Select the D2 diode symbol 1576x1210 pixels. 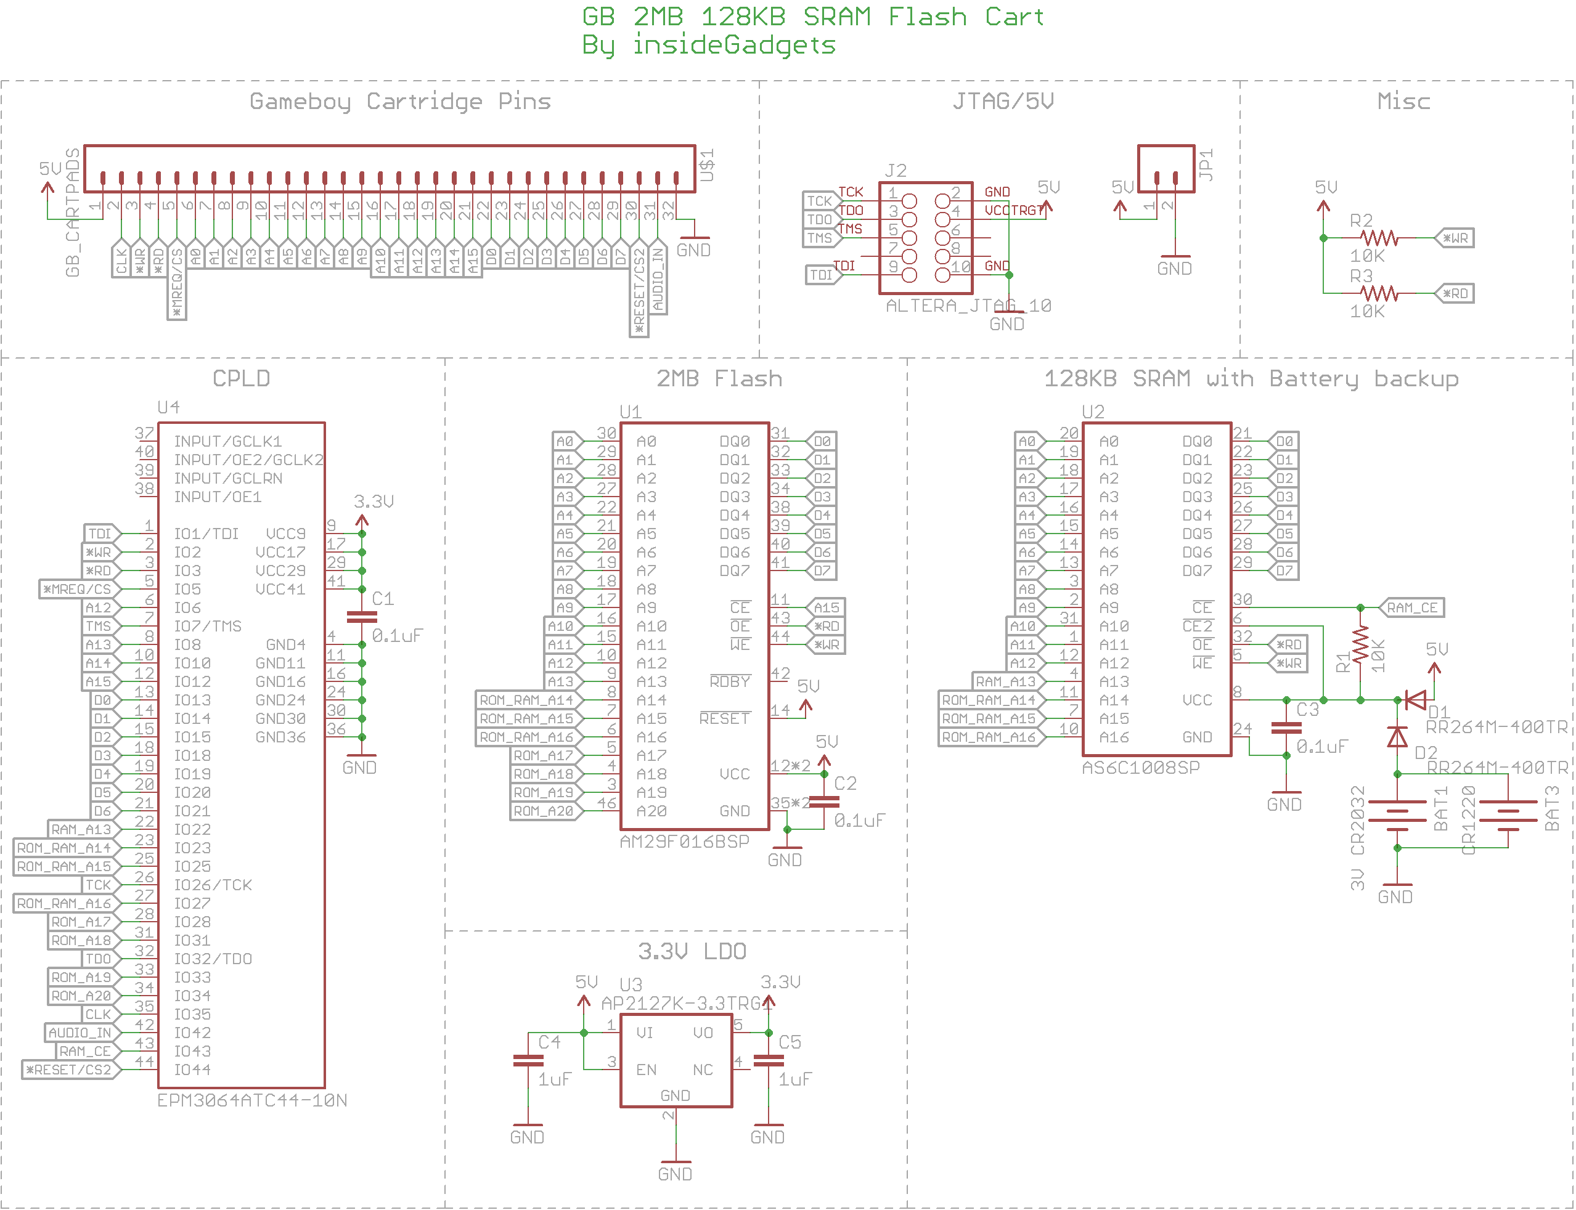point(1397,737)
